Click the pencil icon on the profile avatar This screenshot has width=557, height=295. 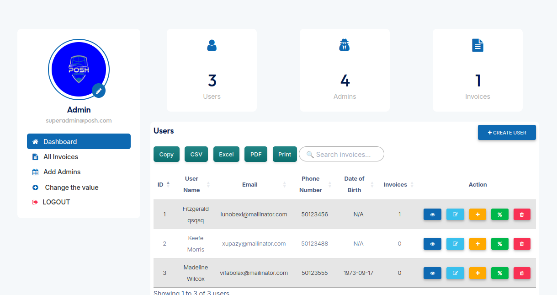point(99,91)
